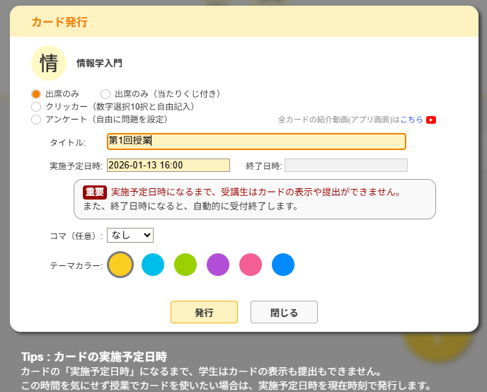Select 出席のみ（当たりくじ付き）radio option

tap(105, 93)
